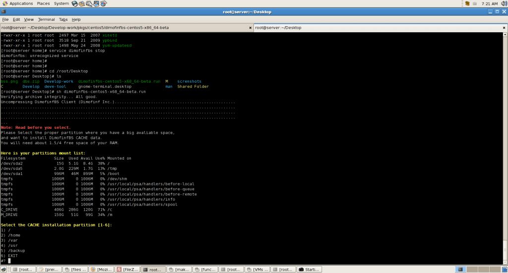Switch to the [prei... taskbar window

[x=49, y=269]
